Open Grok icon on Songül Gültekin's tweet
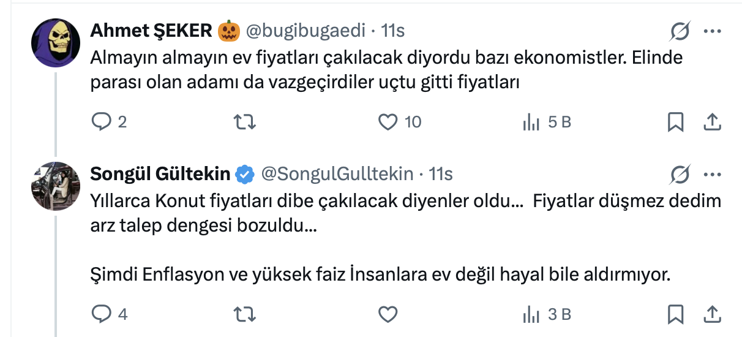The image size is (742, 337). (680, 175)
